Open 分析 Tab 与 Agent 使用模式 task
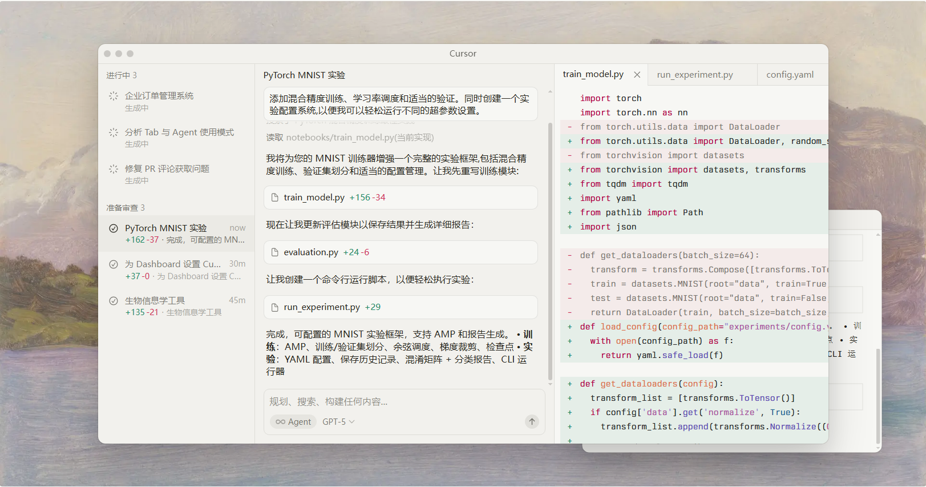926x487 pixels. coord(176,138)
